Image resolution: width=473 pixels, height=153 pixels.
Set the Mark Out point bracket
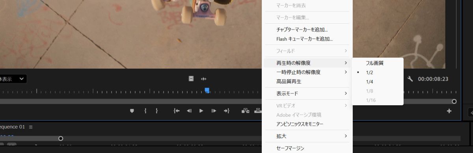156,111
